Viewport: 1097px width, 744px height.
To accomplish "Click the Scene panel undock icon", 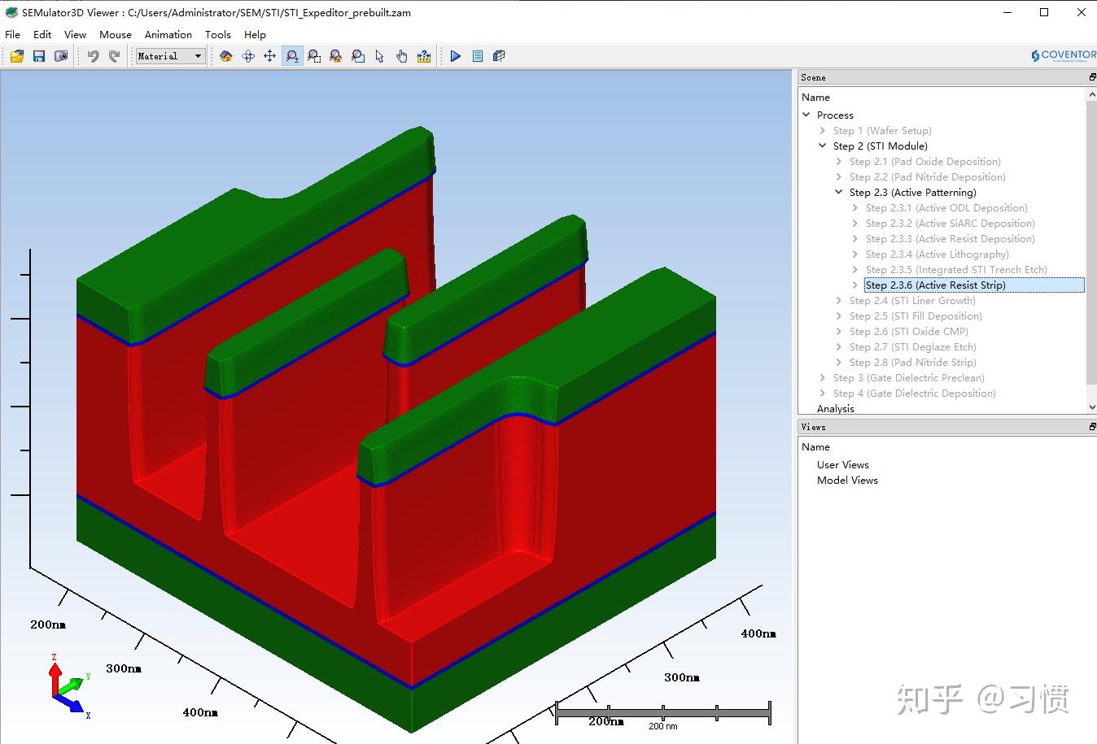I will [1090, 76].
